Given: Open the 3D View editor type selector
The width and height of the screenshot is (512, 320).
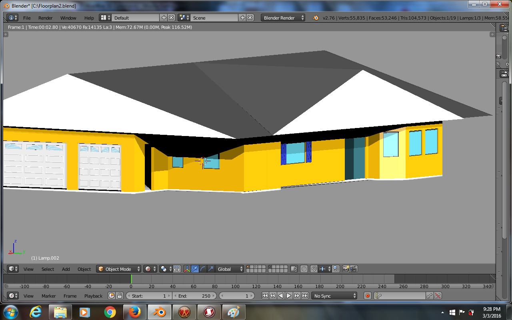Looking at the screenshot, I should point(13,269).
